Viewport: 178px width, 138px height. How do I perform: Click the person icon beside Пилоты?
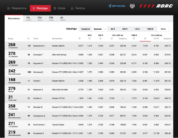pyautogui.click(x=72, y=8)
